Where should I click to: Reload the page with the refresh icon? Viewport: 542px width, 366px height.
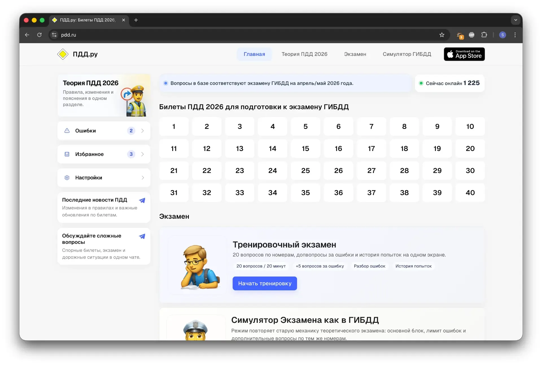coord(40,35)
